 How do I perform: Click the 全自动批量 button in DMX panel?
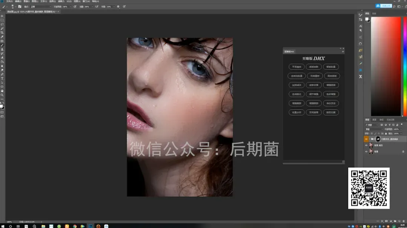[297, 76]
